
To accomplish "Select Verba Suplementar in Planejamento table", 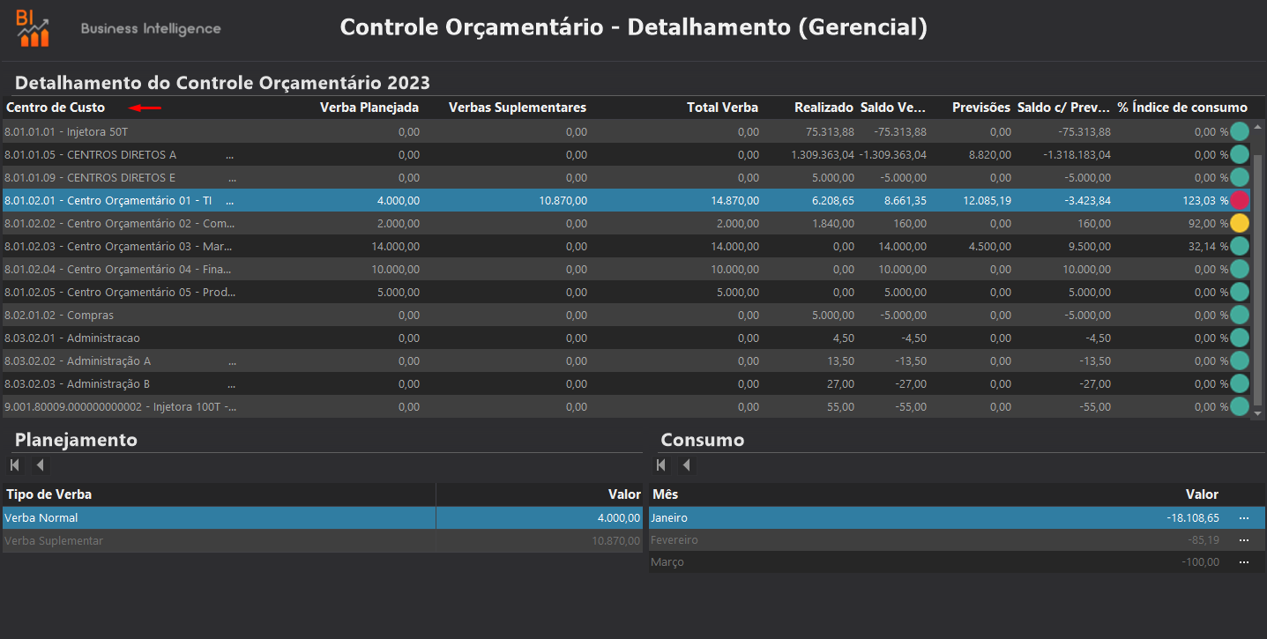I will [323, 540].
